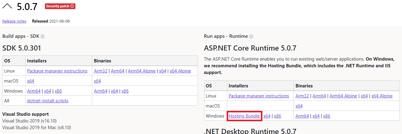Click the 'Build apps - SDK' label

[21, 36]
